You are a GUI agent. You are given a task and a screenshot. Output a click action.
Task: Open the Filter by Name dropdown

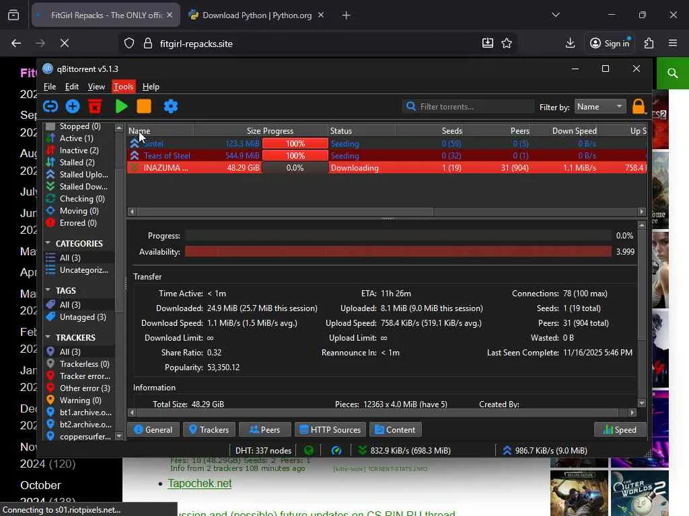pos(600,107)
